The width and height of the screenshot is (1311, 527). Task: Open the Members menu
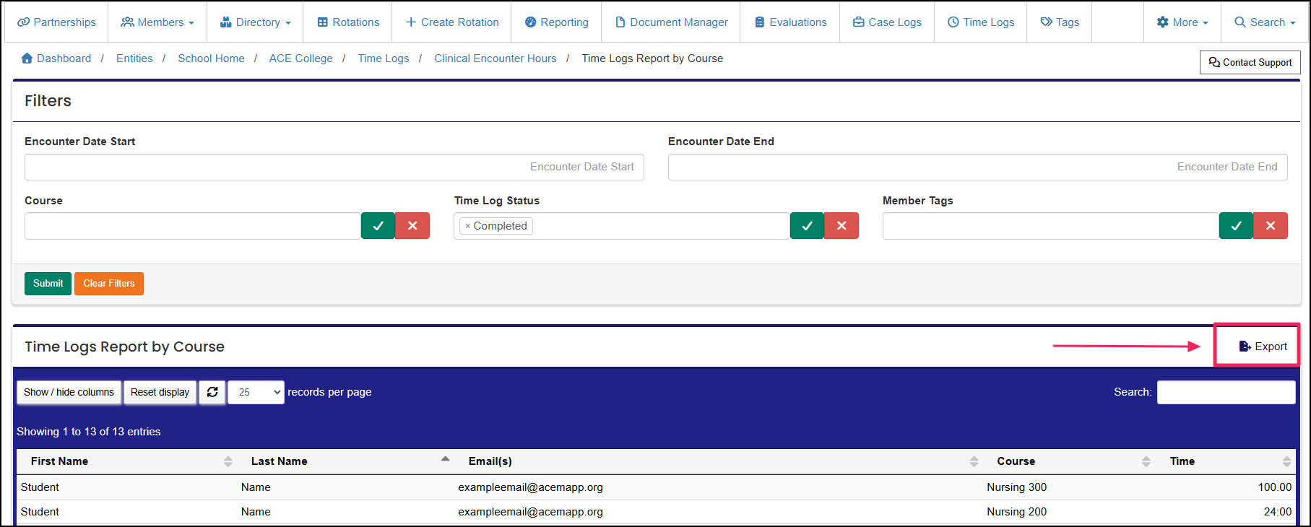point(157,22)
